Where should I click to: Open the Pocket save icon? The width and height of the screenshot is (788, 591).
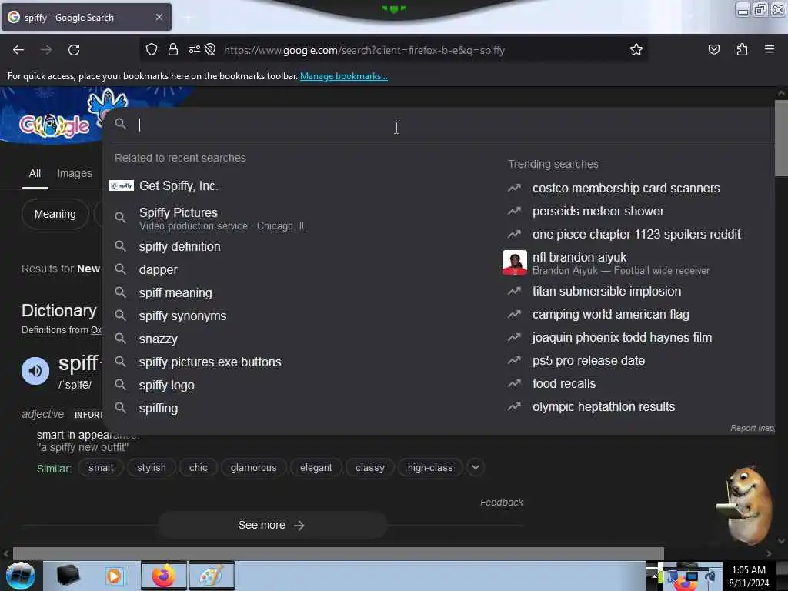point(713,49)
